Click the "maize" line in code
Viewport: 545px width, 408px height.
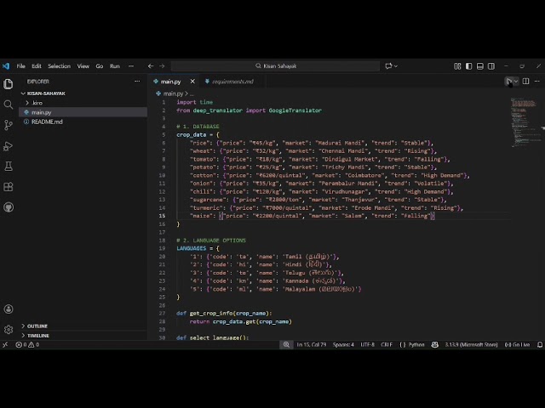pyautogui.click(x=312, y=216)
